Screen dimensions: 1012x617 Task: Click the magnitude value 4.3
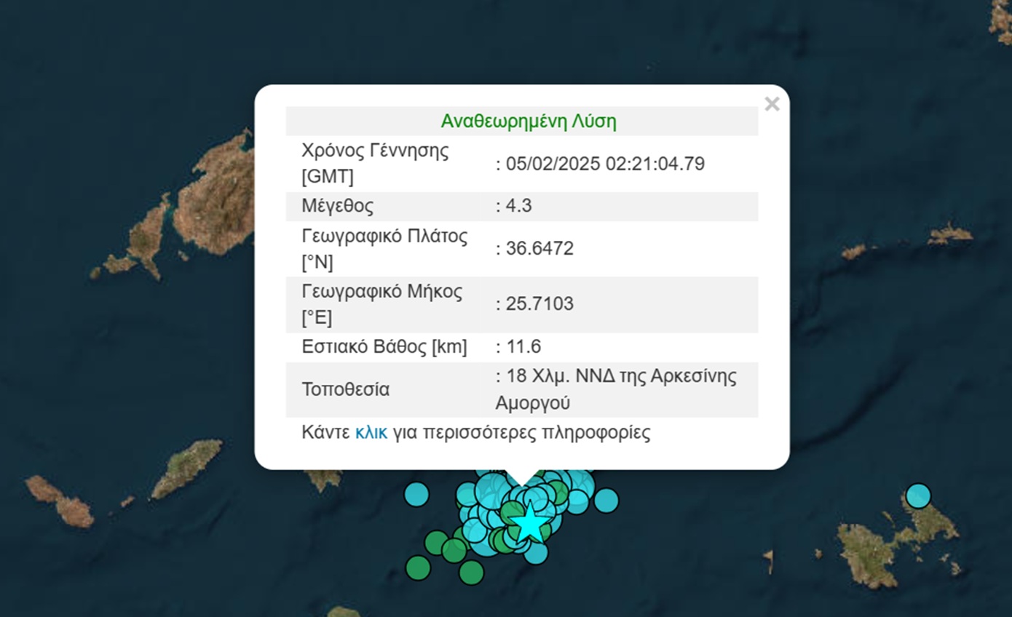518,206
